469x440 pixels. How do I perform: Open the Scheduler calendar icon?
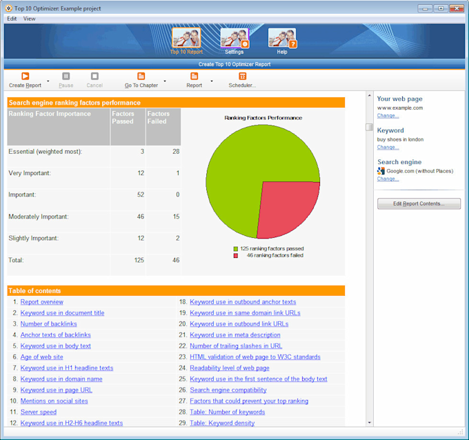click(x=242, y=77)
